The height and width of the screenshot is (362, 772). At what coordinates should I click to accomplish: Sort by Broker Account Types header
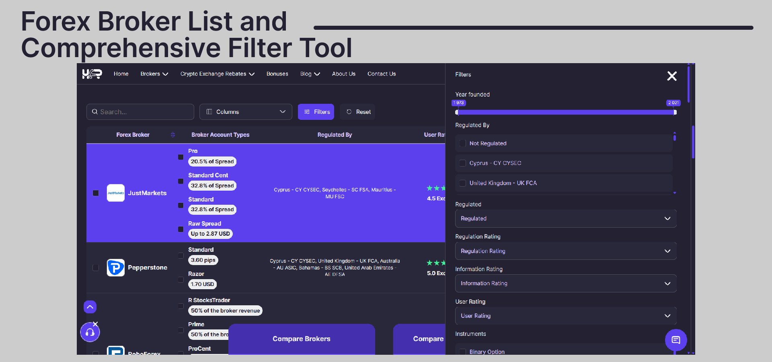click(x=220, y=135)
